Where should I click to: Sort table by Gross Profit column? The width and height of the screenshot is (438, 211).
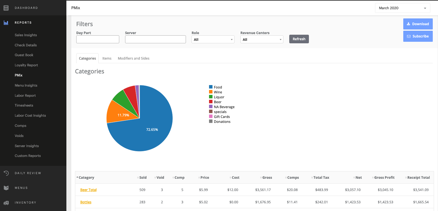point(384,178)
